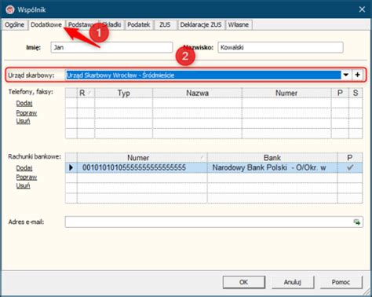This screenshot has height=297, width=372.
Task: Open the Deklaracje ZUS tab
Action: tap(201, 24)
